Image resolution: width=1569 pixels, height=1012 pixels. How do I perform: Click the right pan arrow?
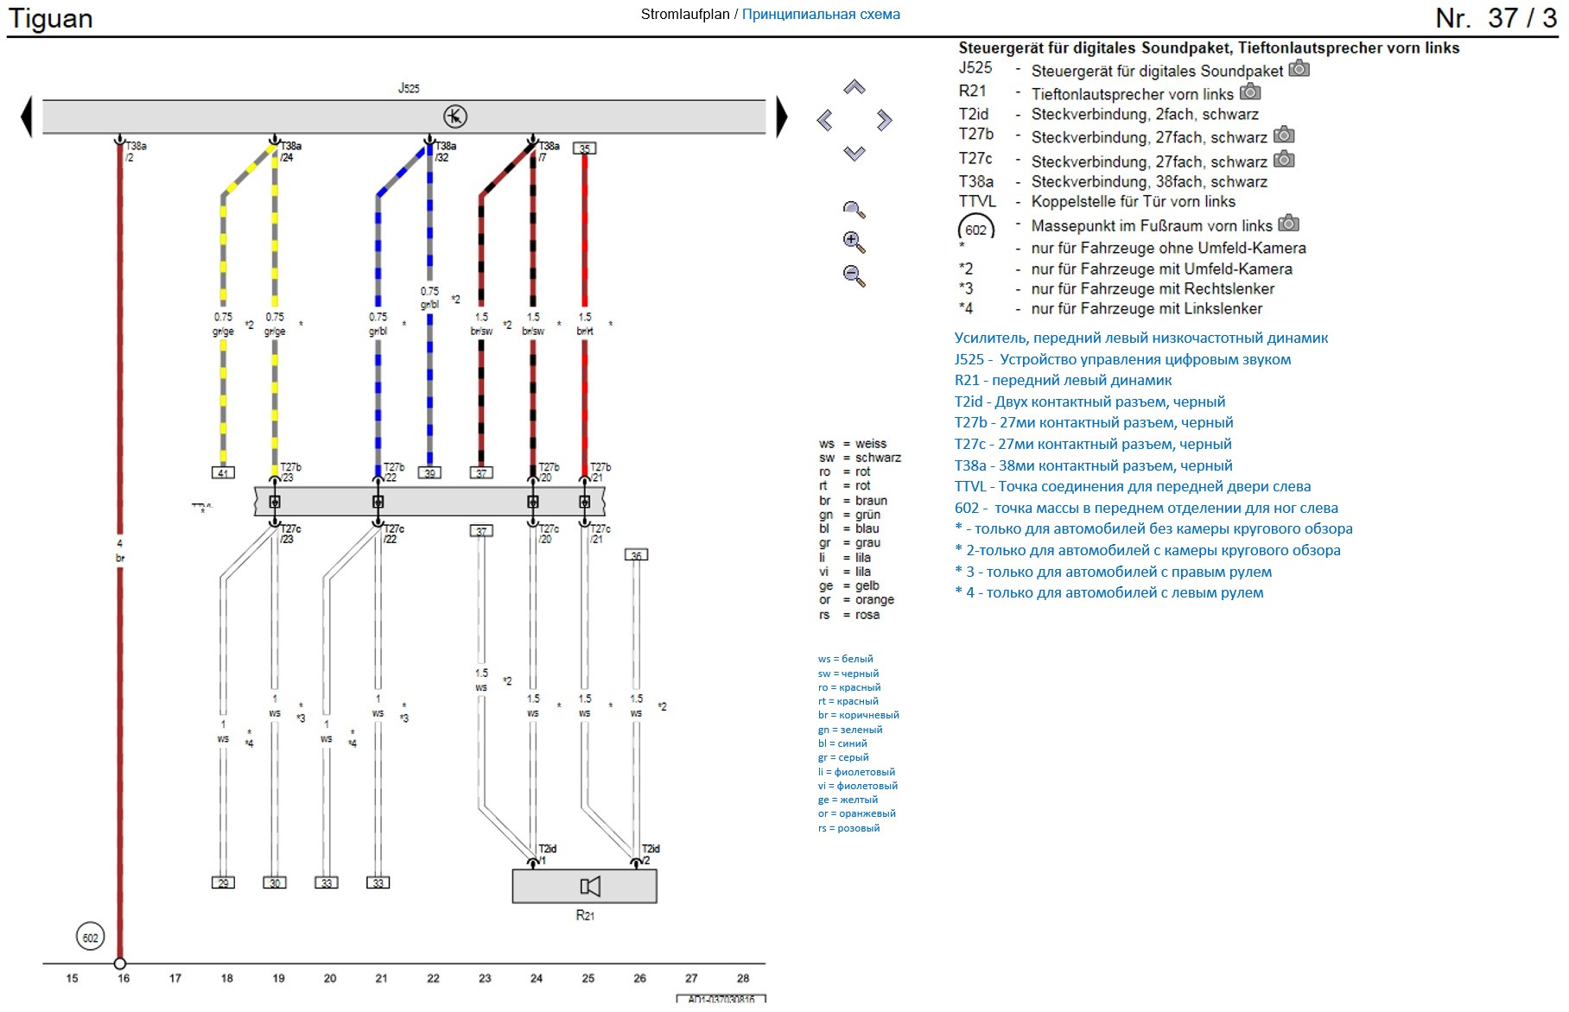(x=884, y=120)
